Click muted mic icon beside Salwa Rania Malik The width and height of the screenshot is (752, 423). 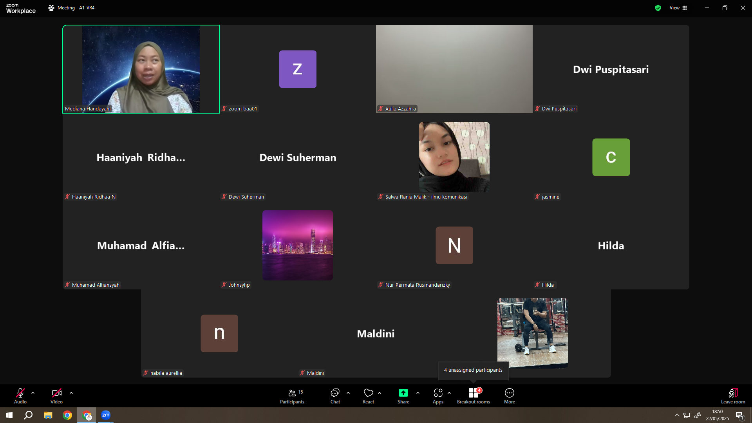point(381,197)
